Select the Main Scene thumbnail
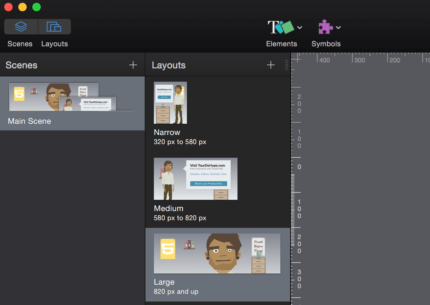The height and width of the screenshot is (305, 430). coord(71,97)
